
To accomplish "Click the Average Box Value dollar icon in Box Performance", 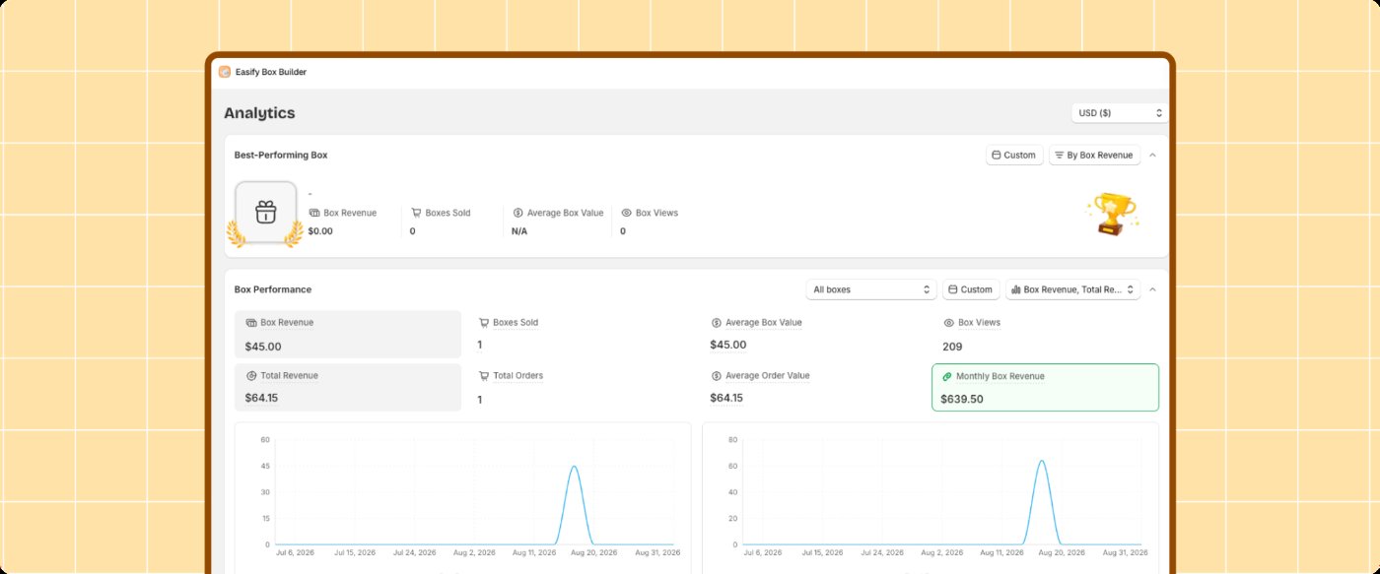I will 717,323.
